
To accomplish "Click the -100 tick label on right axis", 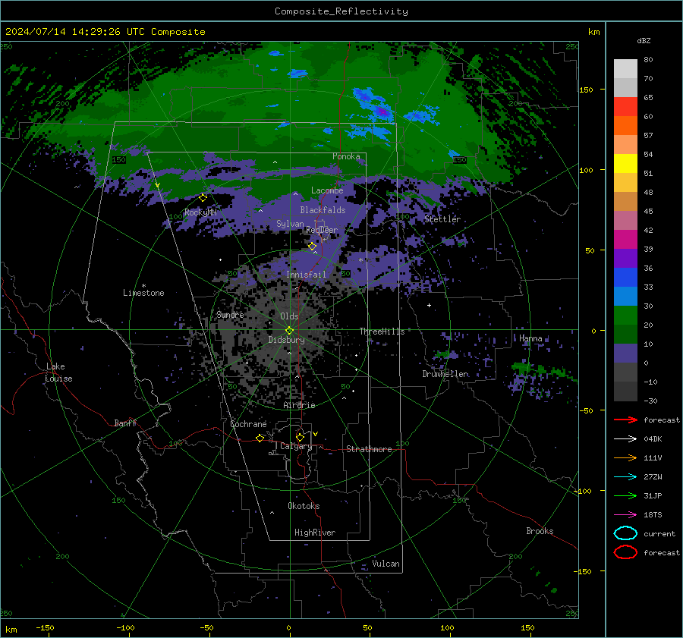I will tap(583, 491).
